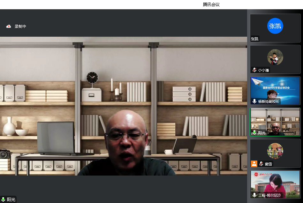Click 小小潘's round profile photo

(x=275, y=57)
